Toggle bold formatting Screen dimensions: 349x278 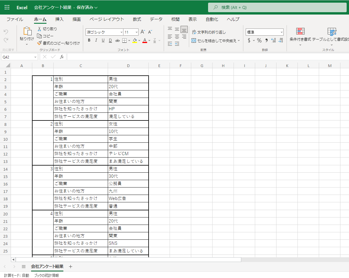coord(89,40)
